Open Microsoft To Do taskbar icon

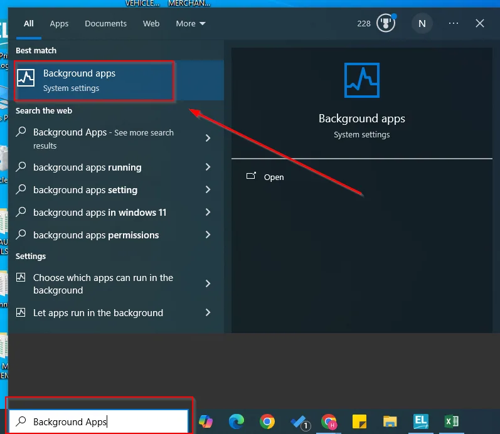coord(299,421)
